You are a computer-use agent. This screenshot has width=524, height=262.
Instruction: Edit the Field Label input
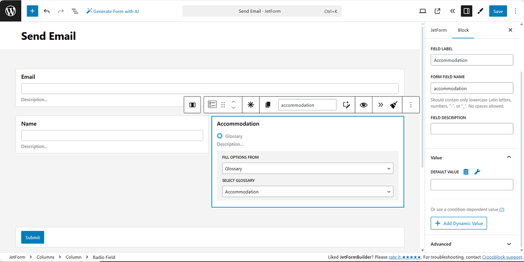pos(472,60)
